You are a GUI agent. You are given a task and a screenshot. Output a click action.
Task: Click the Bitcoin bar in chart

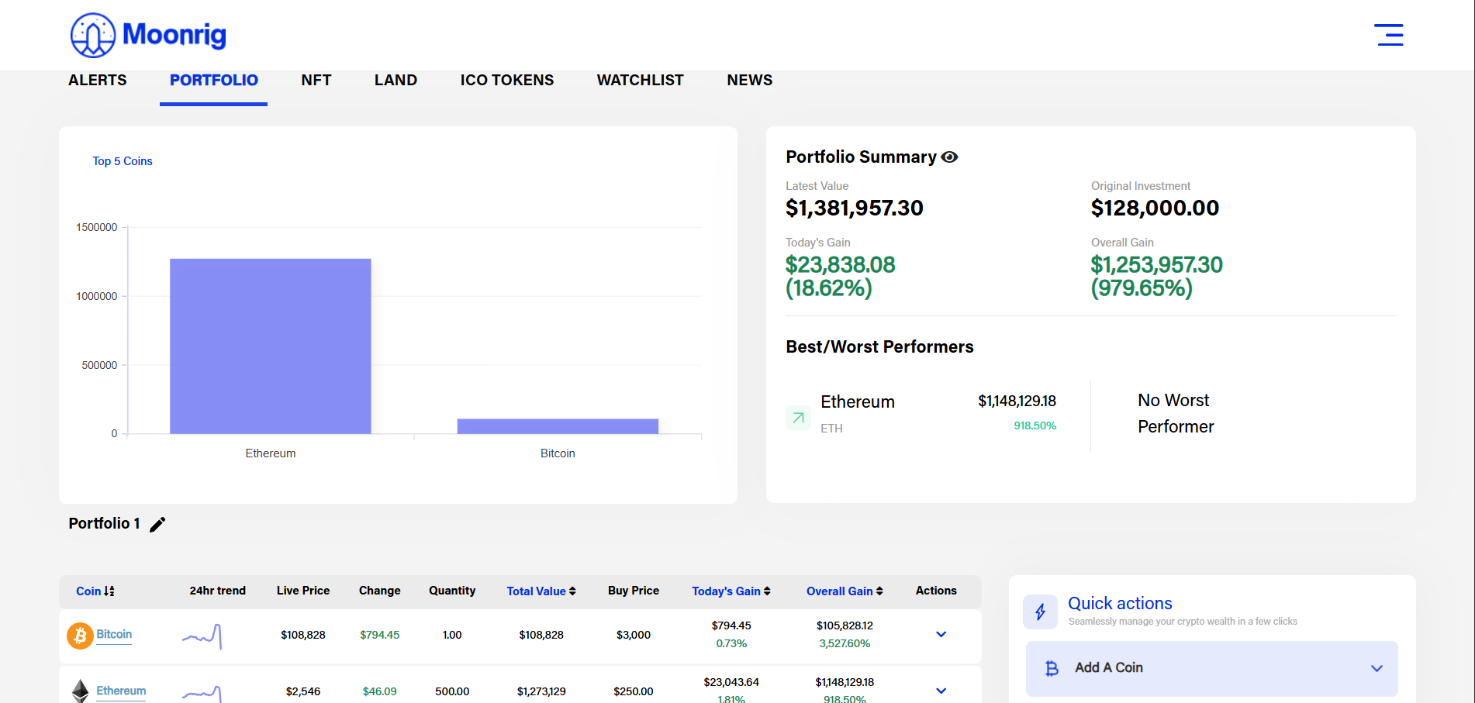(558, 426)
